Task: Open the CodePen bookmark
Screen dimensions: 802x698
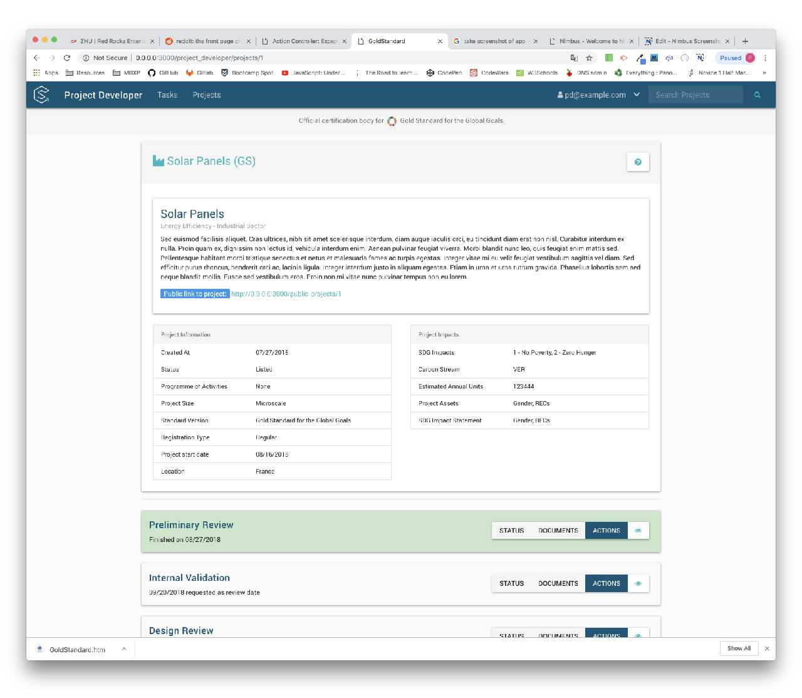Action: 444,73
